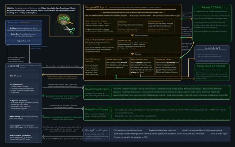Click the 'Stores all binary assets' description in Storage box

click(x=170, y=113)
